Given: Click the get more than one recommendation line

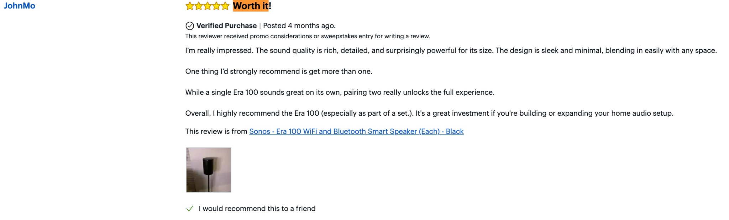Looking at the screenshot, I should [x=278, y=71].
